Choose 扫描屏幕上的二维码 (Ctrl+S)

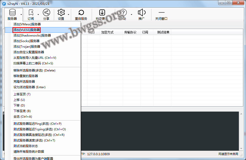click(43, 63)
